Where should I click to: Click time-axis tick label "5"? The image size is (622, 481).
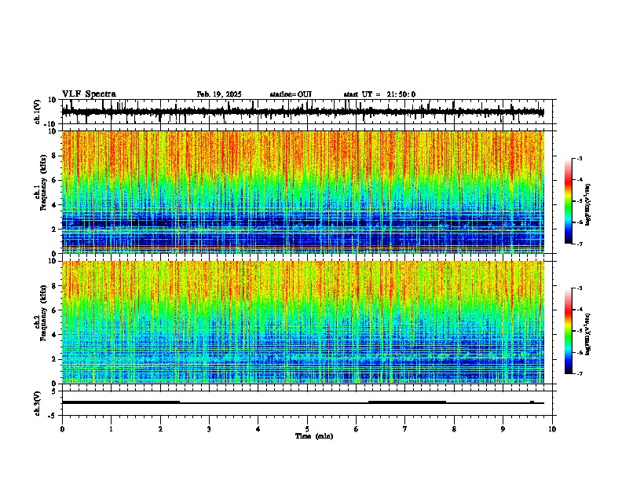tap(307, 429)
